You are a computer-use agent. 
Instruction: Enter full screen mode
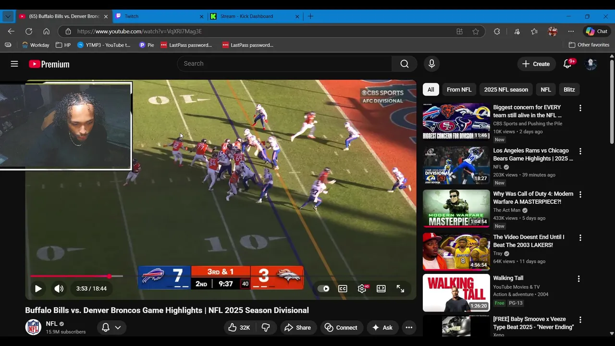click(x=400, y=289)
